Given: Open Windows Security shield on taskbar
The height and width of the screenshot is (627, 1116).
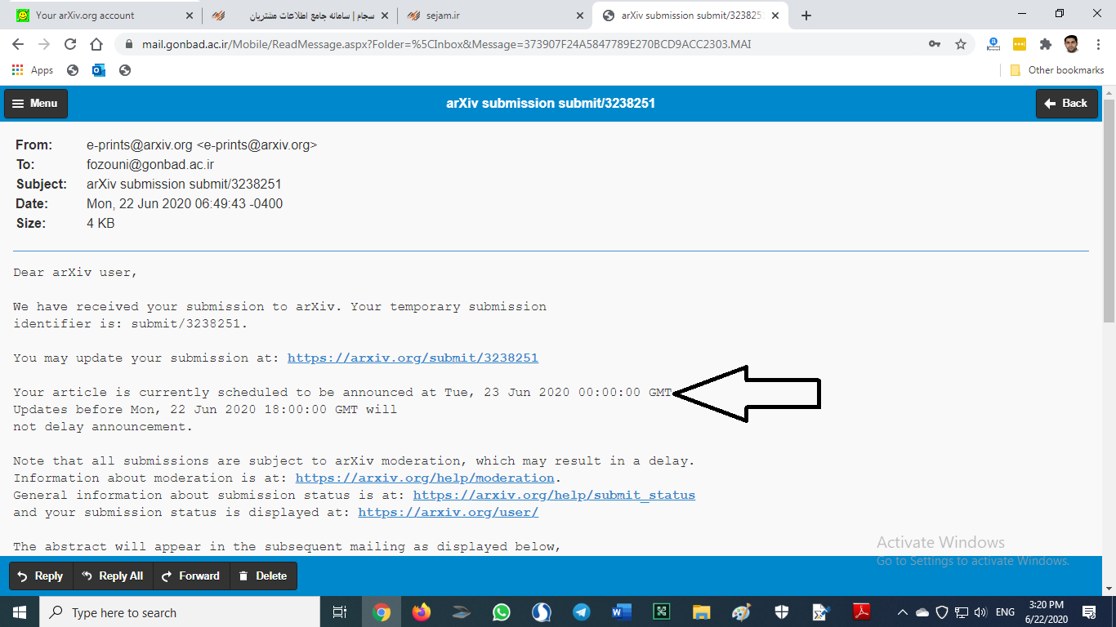Looking at the screenshot, I should [x=781, y=612].
